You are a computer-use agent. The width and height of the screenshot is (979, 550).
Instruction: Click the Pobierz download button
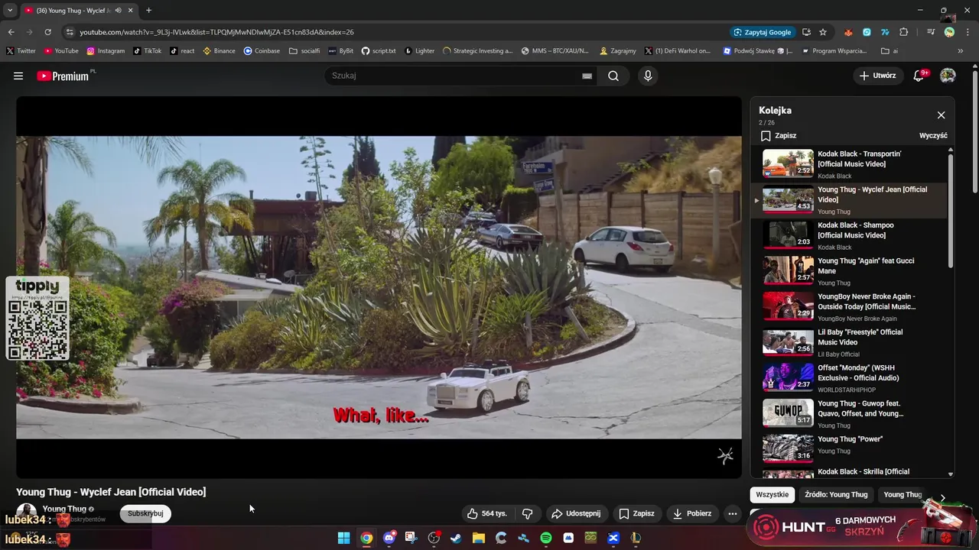[692, 513]
